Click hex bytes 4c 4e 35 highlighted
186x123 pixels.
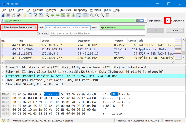click(51, 94)
